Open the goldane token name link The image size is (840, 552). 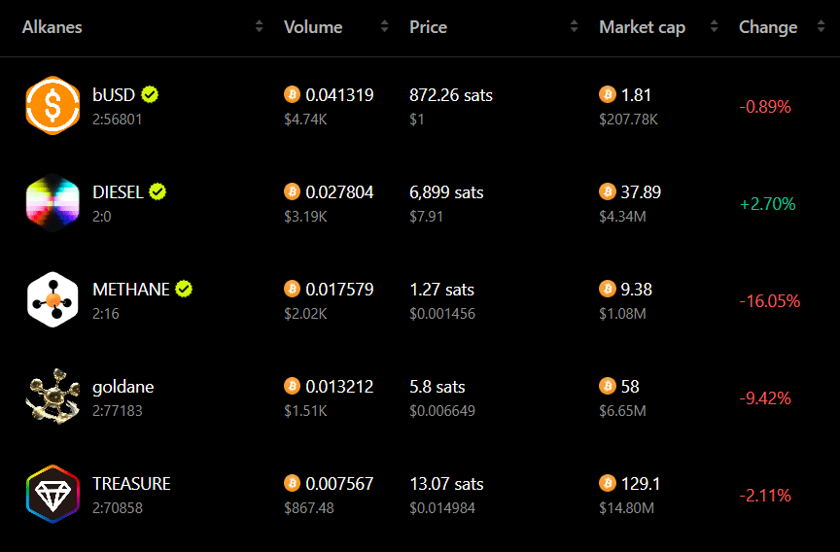(x=123, y=387)
